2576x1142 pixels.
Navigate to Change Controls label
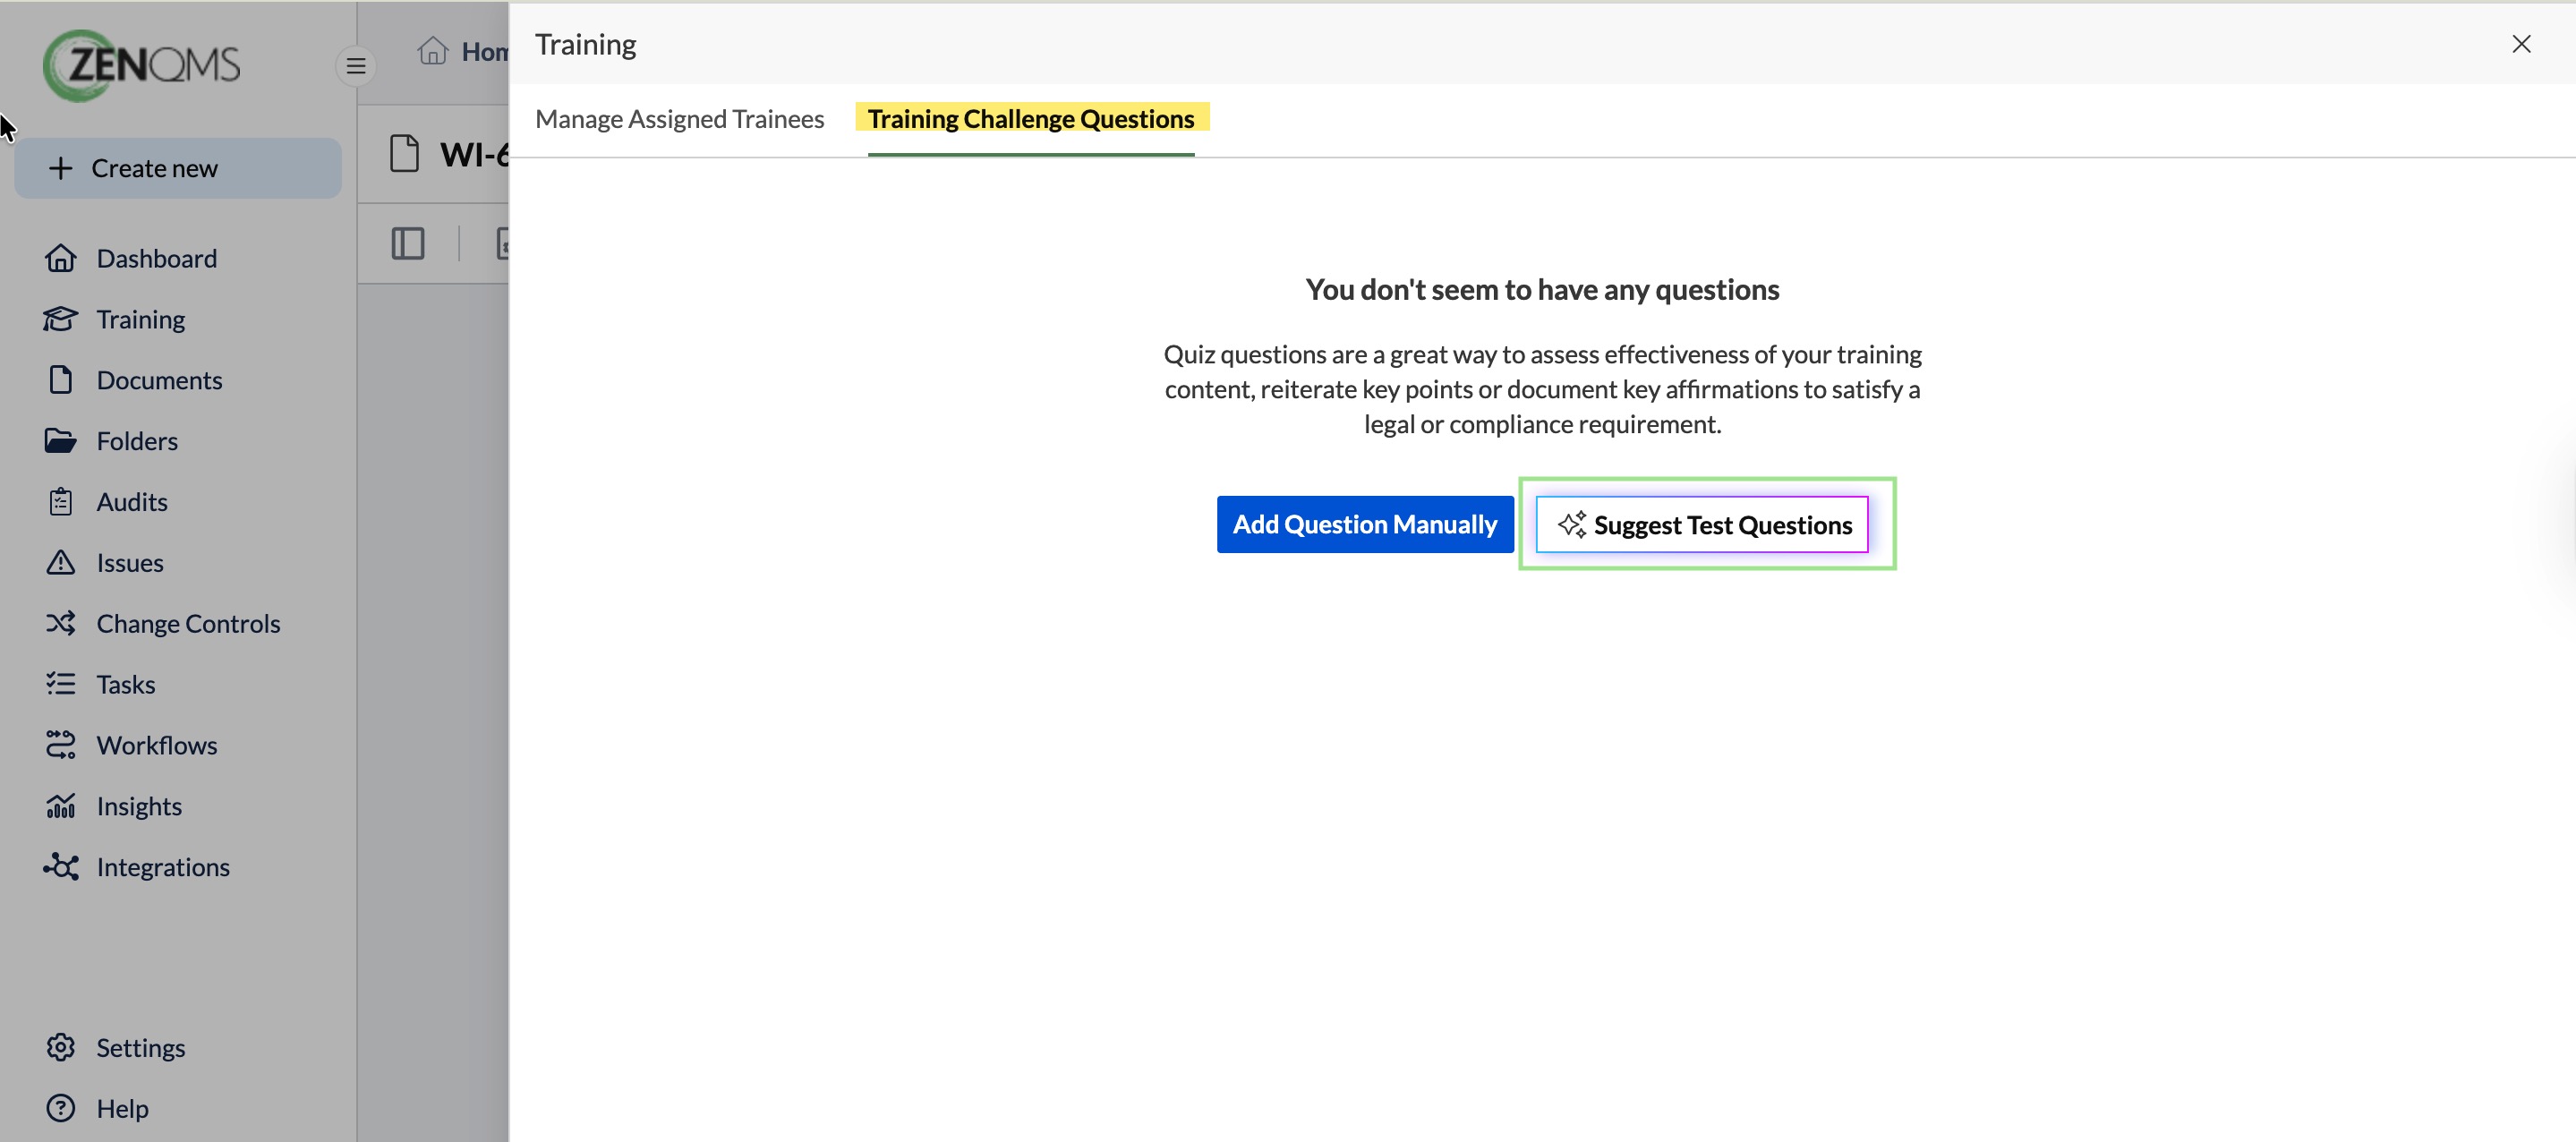pyautogui.click(x=188, y=624)
